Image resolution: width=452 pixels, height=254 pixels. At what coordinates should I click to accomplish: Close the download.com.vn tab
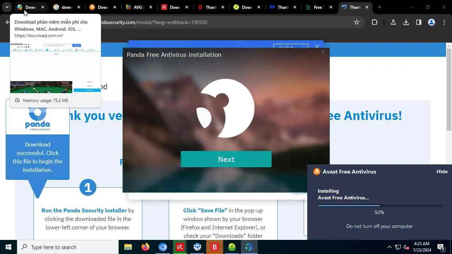tap(43, 7)
